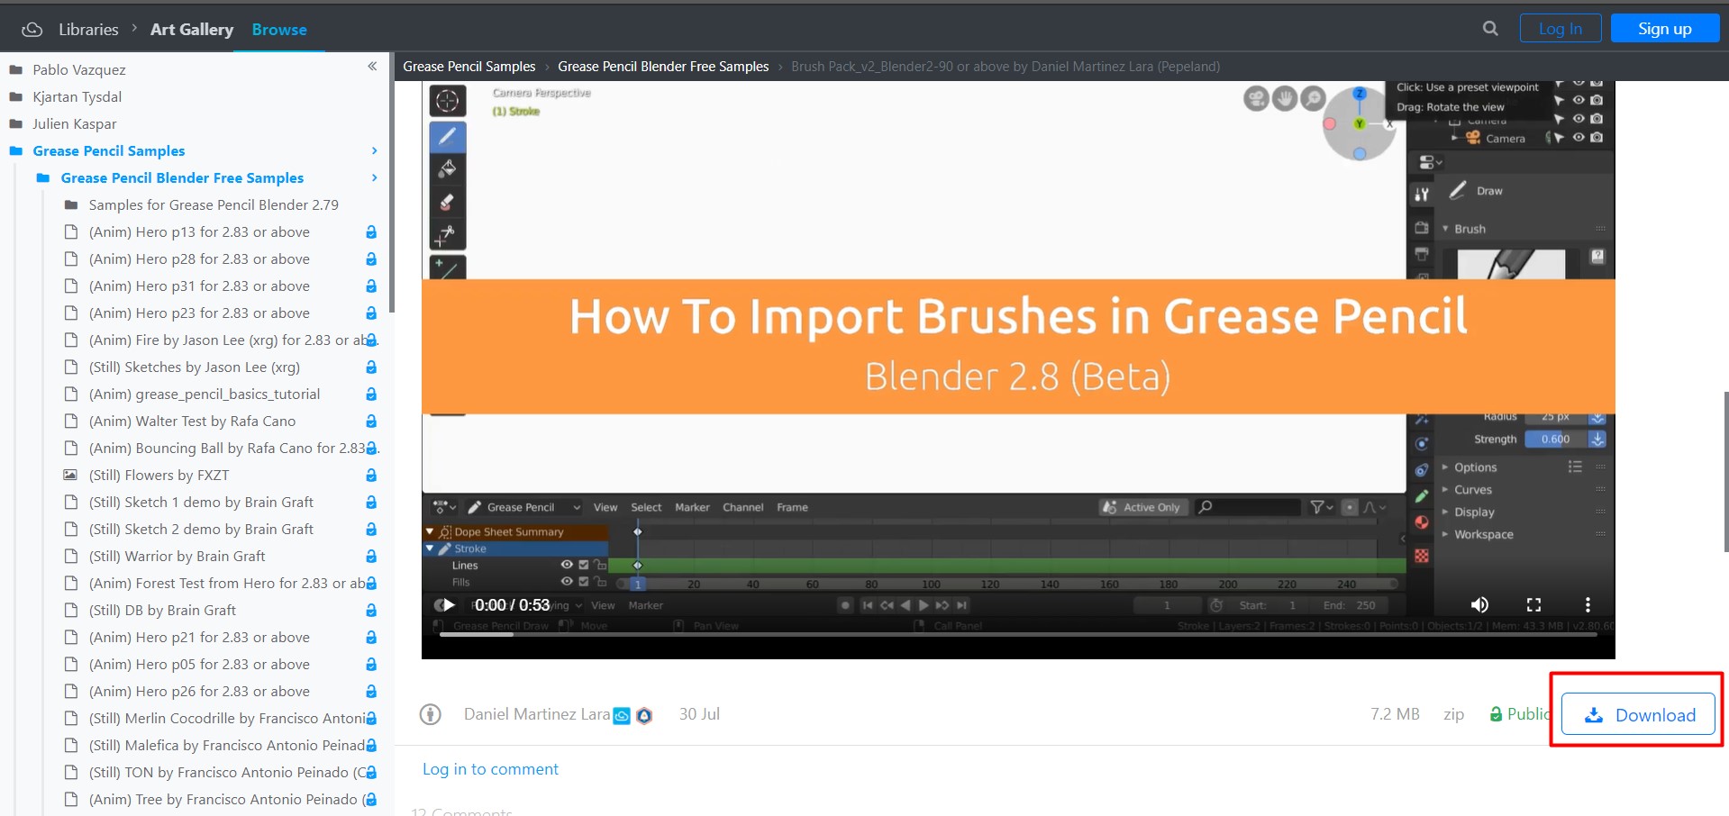The image size is (1729, 816).
Task: Click the Blender badge next to author name
Action: point(644,716)
